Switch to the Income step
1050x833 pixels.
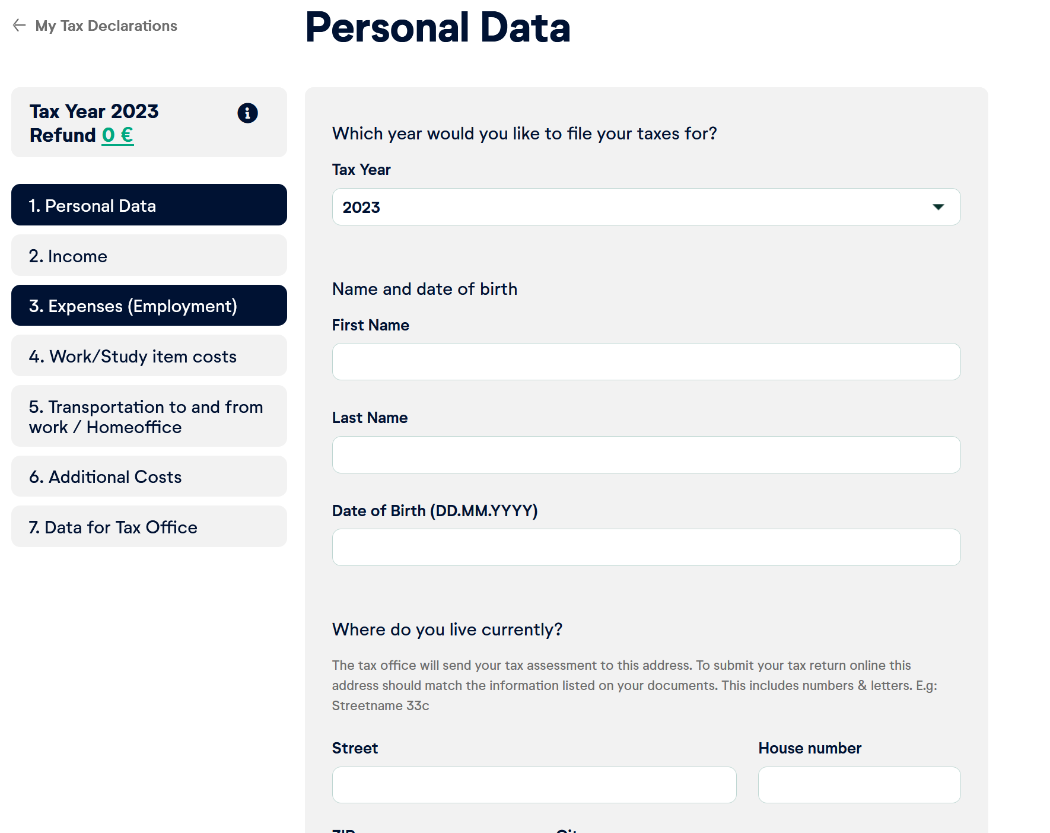pyautogui.click(x=148, y=255)
